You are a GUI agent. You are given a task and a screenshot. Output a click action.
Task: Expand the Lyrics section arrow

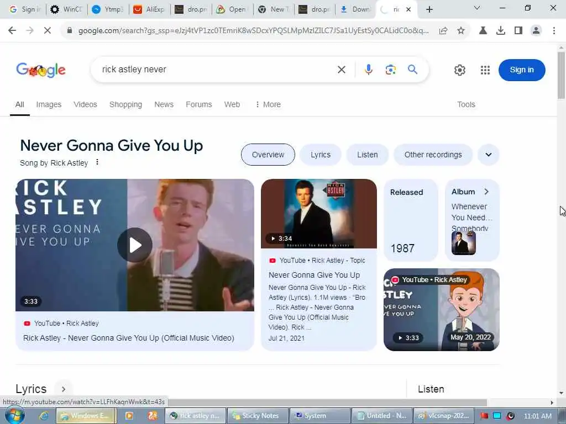coord(63,389)
